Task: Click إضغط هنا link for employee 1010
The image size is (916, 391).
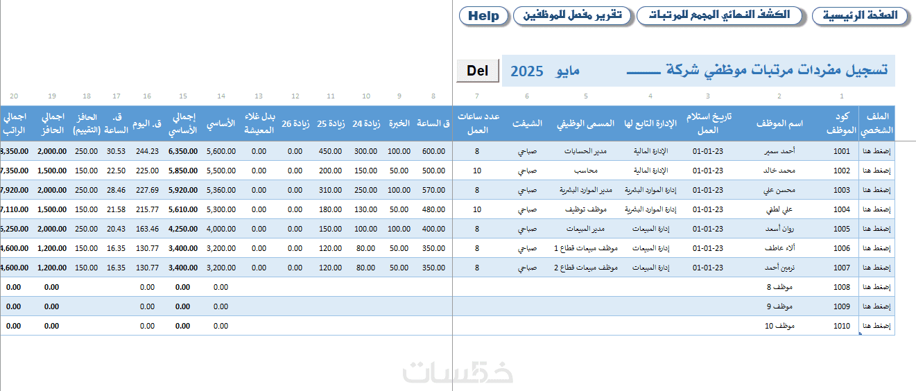Action: tap(877, 326)
